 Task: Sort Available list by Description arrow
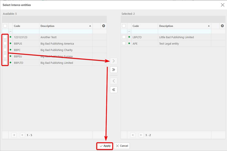tap(90, 26)
